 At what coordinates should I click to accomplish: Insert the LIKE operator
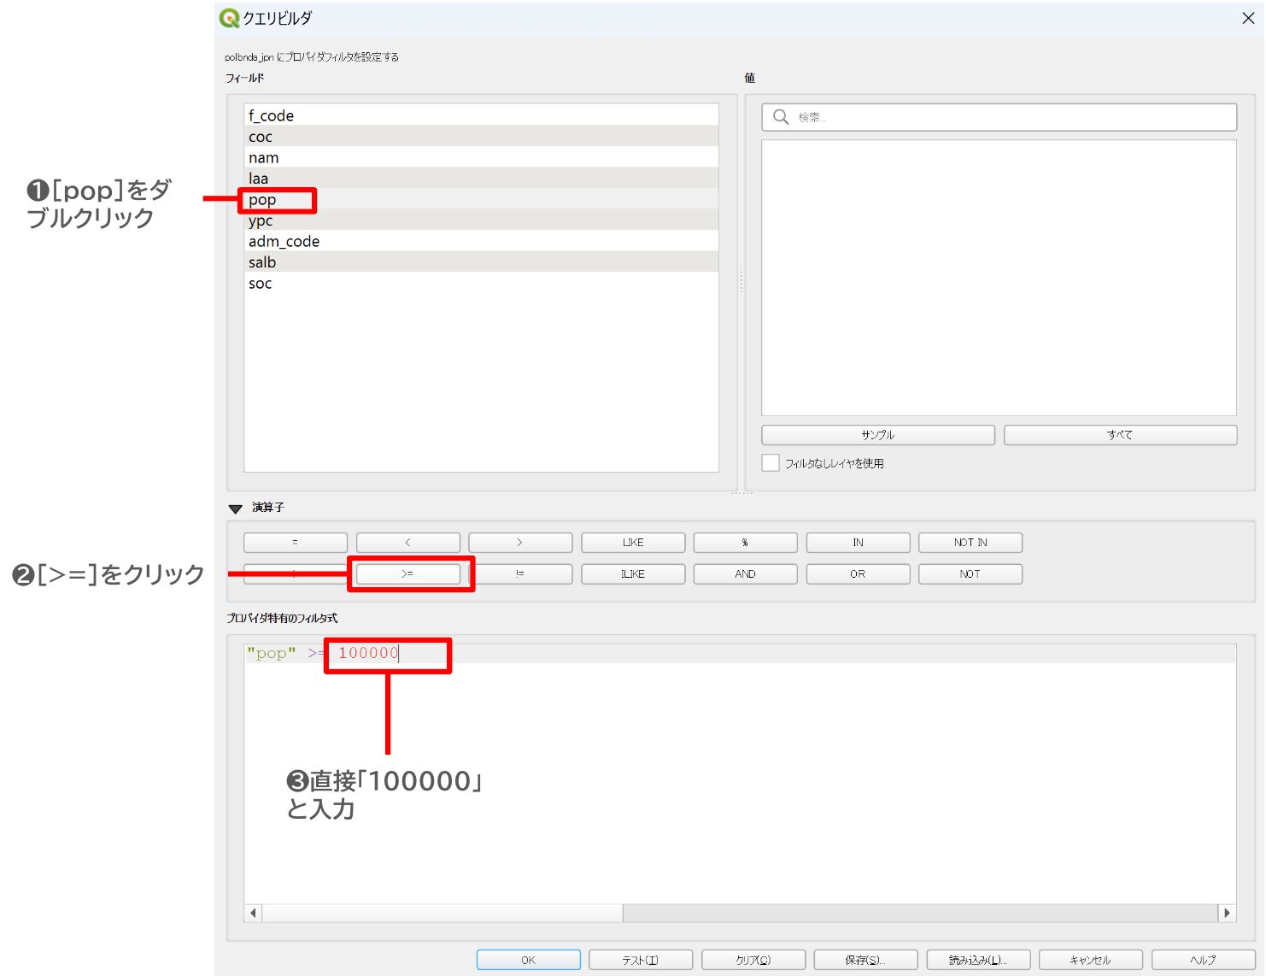pos(633,543)
